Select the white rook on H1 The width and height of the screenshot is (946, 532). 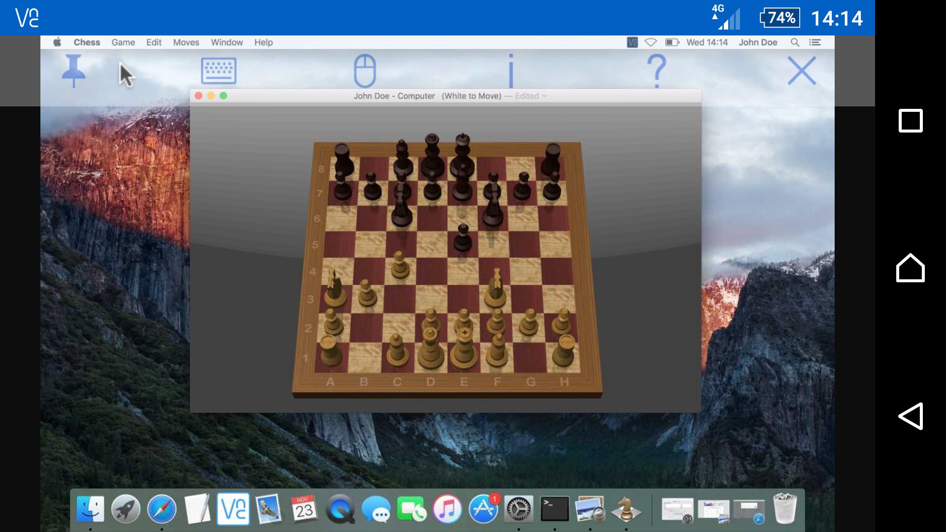coord(564,350)
